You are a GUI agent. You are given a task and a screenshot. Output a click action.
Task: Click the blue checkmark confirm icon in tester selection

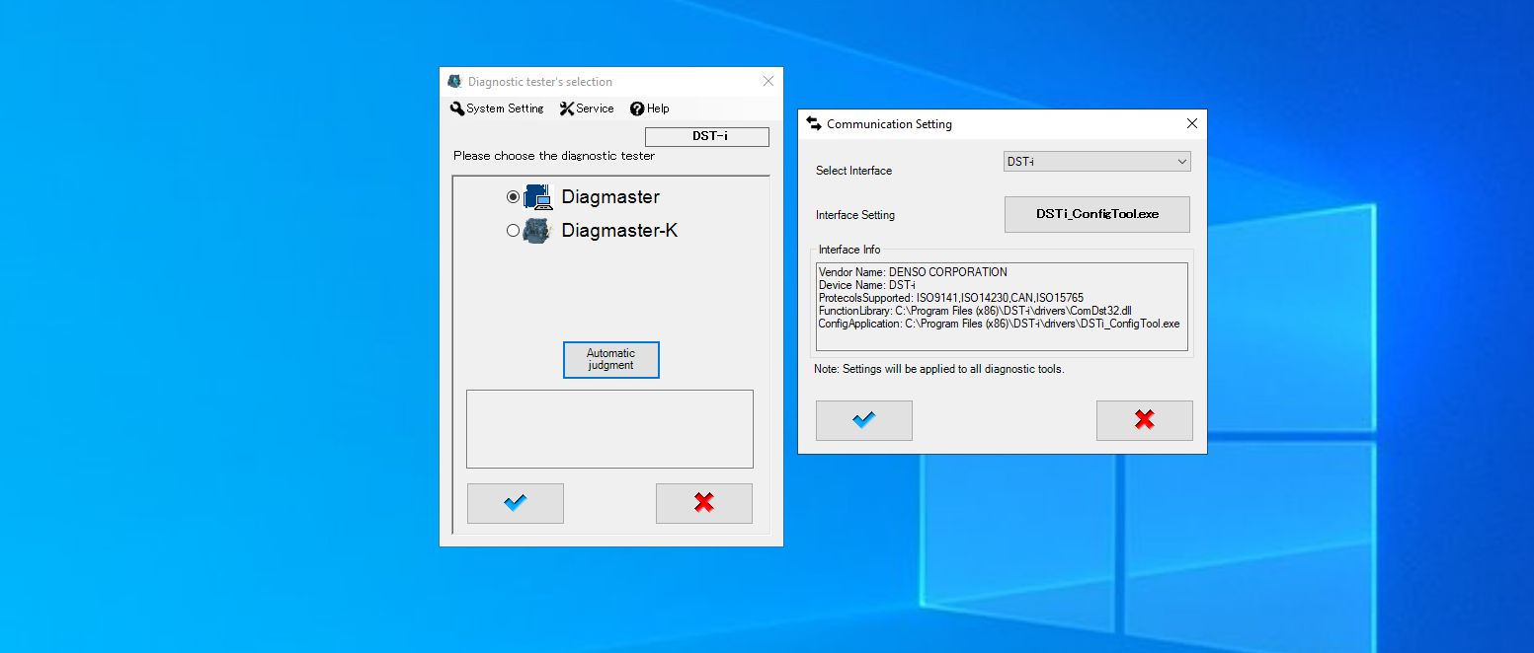pos(515,503)
